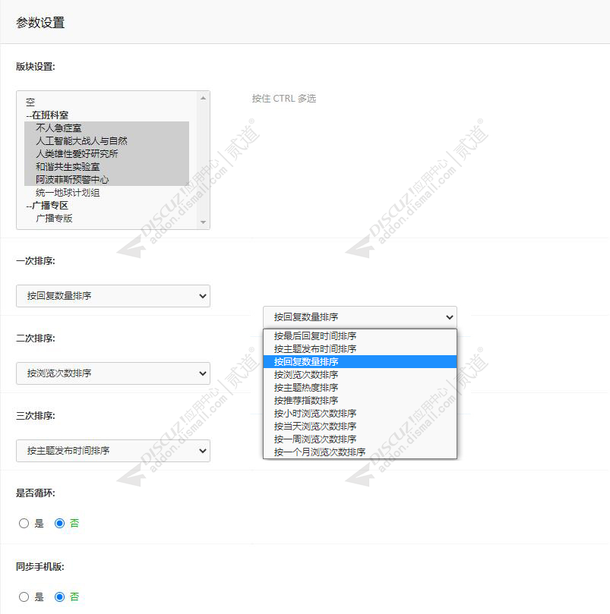
Task: Select the 空 option in forum list
Action: pos(106,102)
